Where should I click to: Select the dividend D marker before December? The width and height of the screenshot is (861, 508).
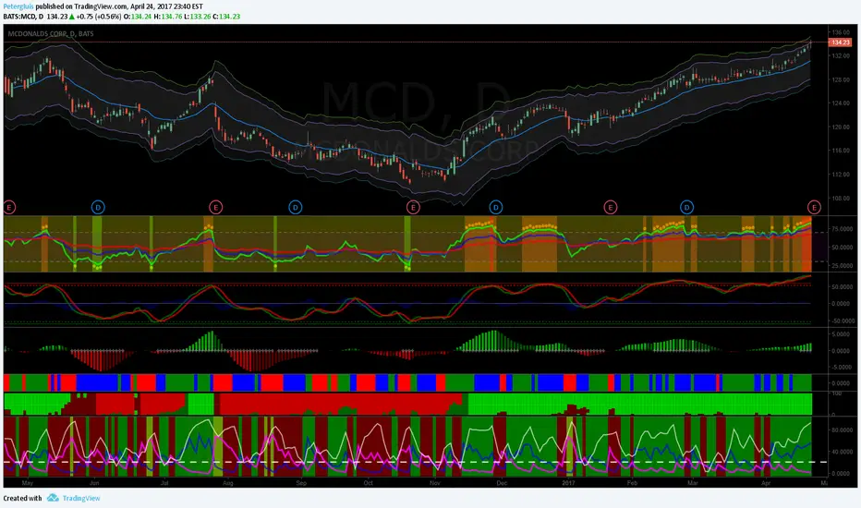[495, 207]
